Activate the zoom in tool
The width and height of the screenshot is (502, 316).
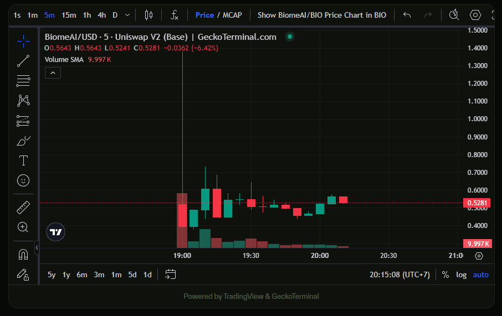[23, 227]
